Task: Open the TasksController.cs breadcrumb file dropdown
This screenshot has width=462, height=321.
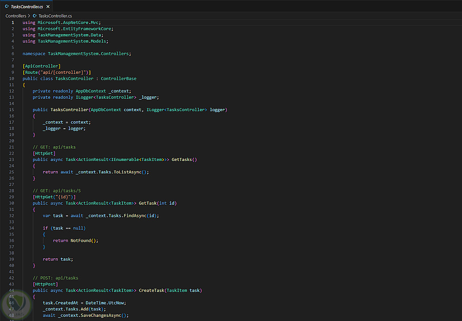Action: coord(55,16)
